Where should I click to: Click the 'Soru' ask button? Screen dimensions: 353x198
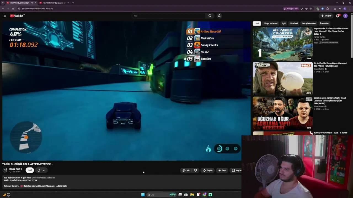point(222,170)
